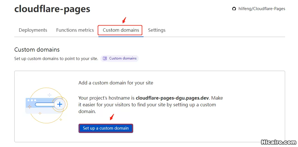Click the red arrow above Custom domains tab

124,20
